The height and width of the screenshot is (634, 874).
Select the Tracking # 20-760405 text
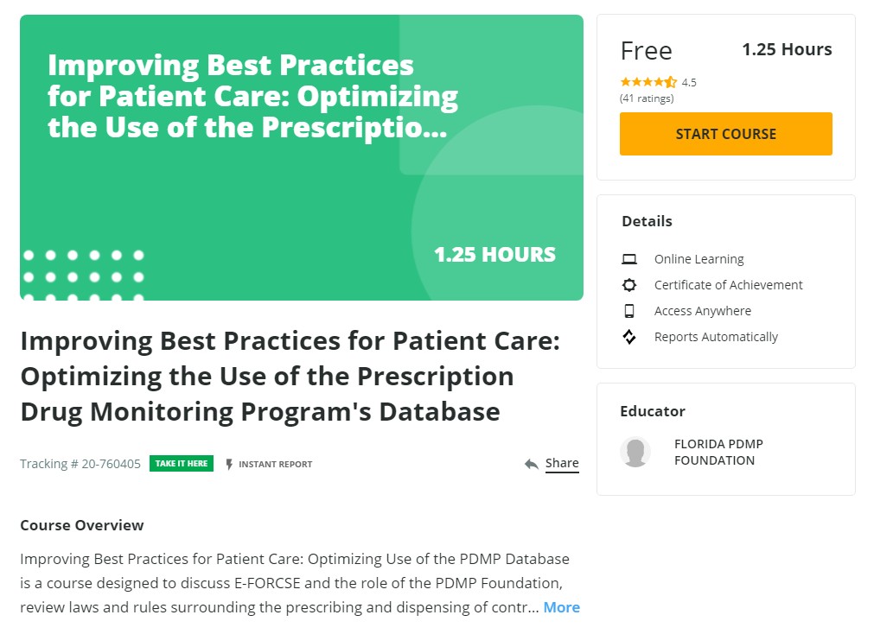point(80,464)
